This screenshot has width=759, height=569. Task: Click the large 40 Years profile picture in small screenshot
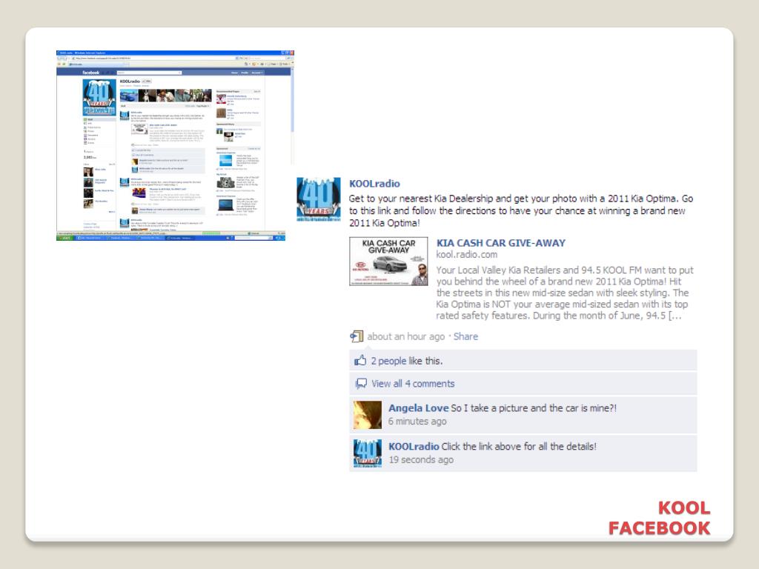[99, 97]
